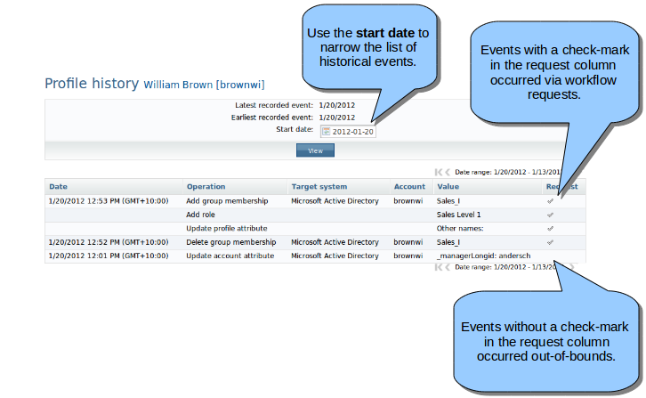Click the previous-page arrow above the table
Screen dimensions: 646x398
pyautogui.click(x=448, y=172)
